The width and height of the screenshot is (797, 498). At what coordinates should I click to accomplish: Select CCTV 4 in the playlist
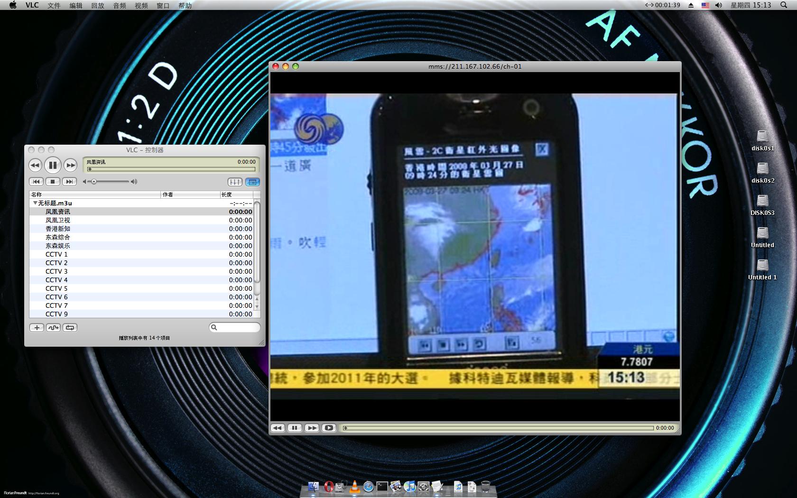[141, 280]
